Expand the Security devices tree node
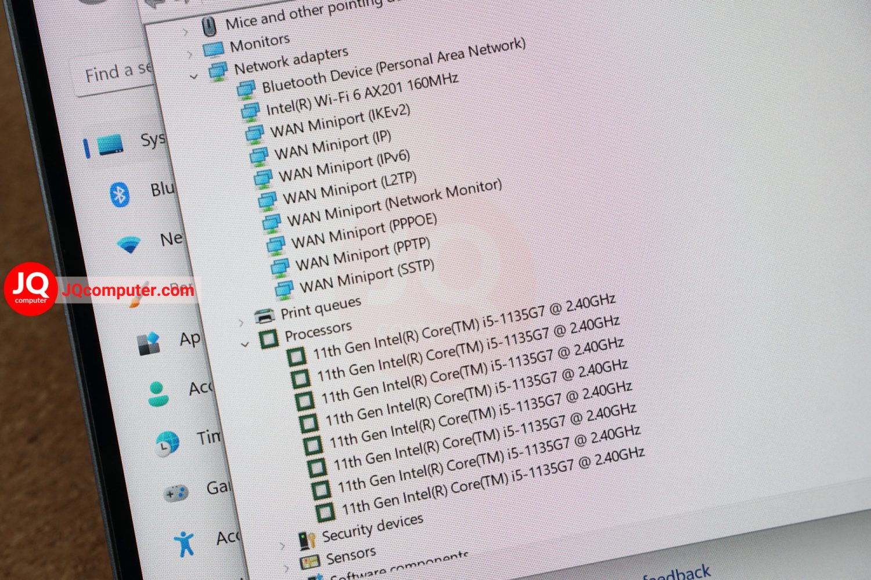The image size is (871, 580). click(282, 545)
